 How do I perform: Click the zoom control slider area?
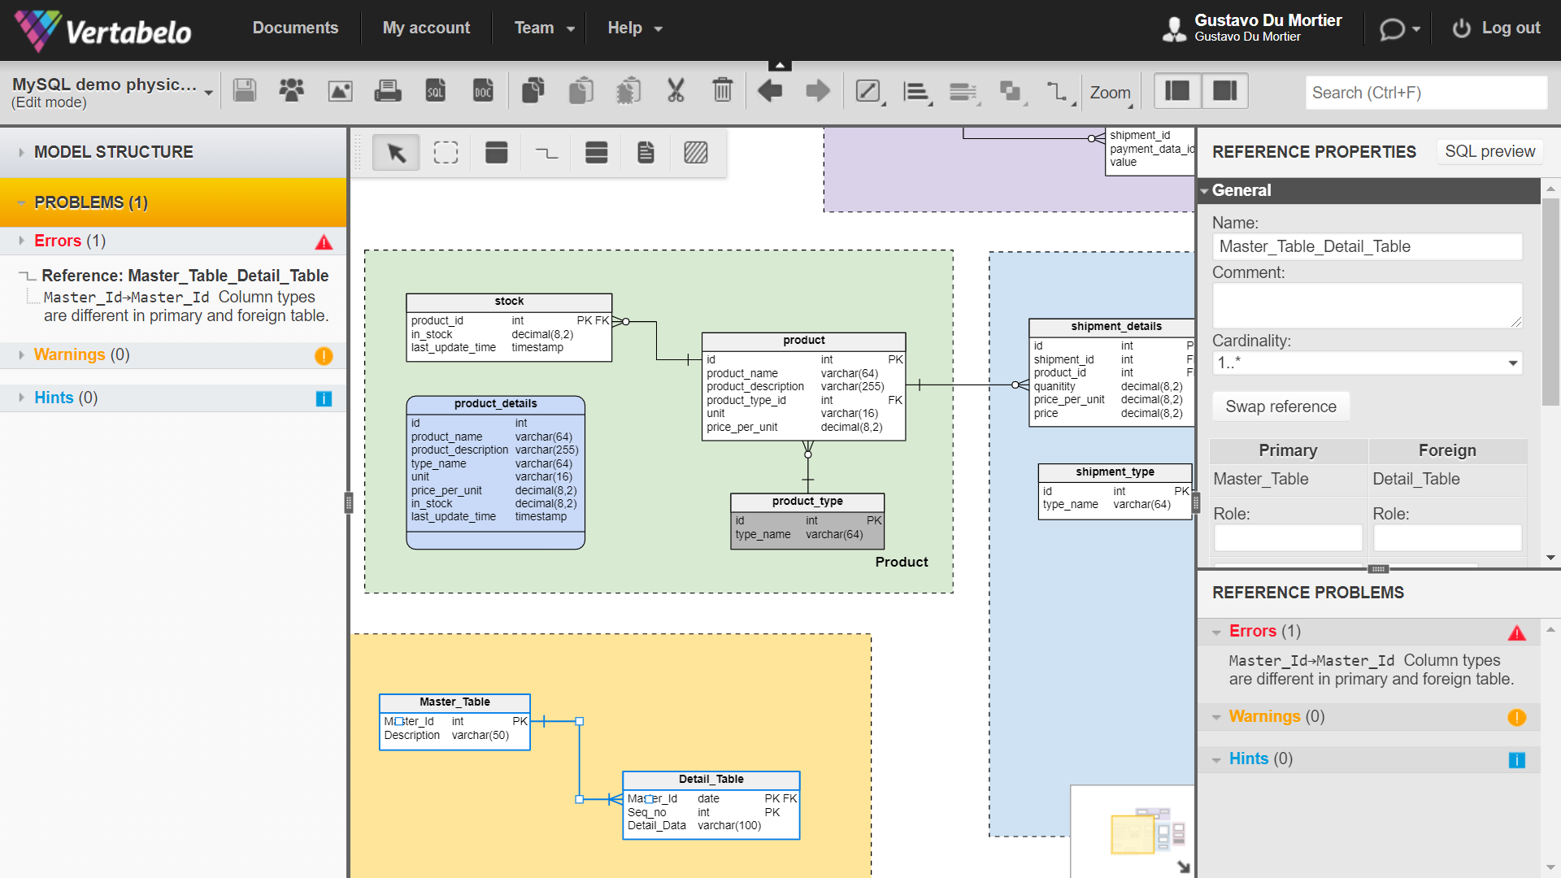coord(1111,92)
